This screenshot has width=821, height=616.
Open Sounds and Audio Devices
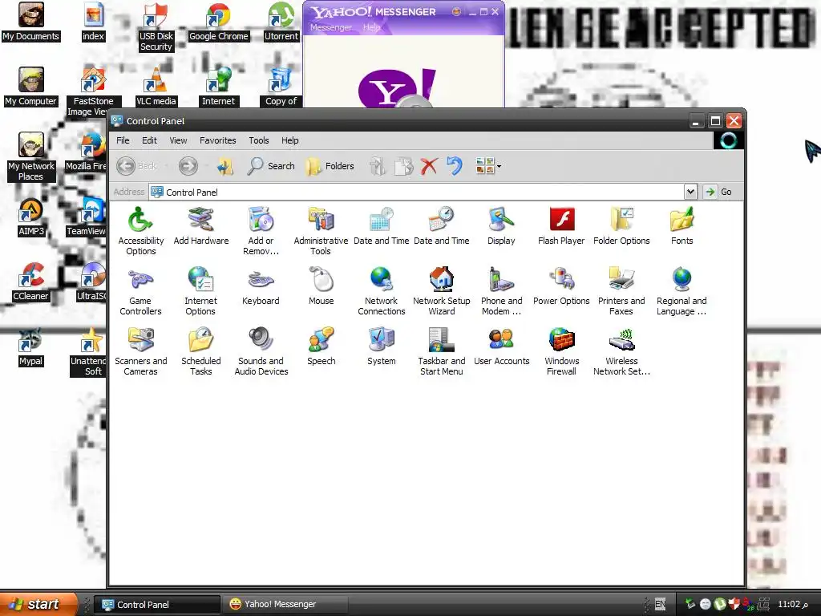point(261,351)
